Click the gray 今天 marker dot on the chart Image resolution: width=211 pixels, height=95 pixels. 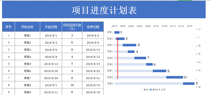pyautogui.click(x=118, y=79)
